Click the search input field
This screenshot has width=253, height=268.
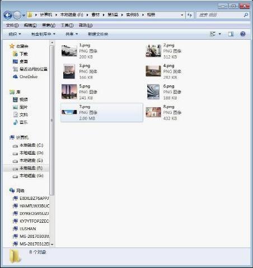pyautogui.click(x=220, y=15)
